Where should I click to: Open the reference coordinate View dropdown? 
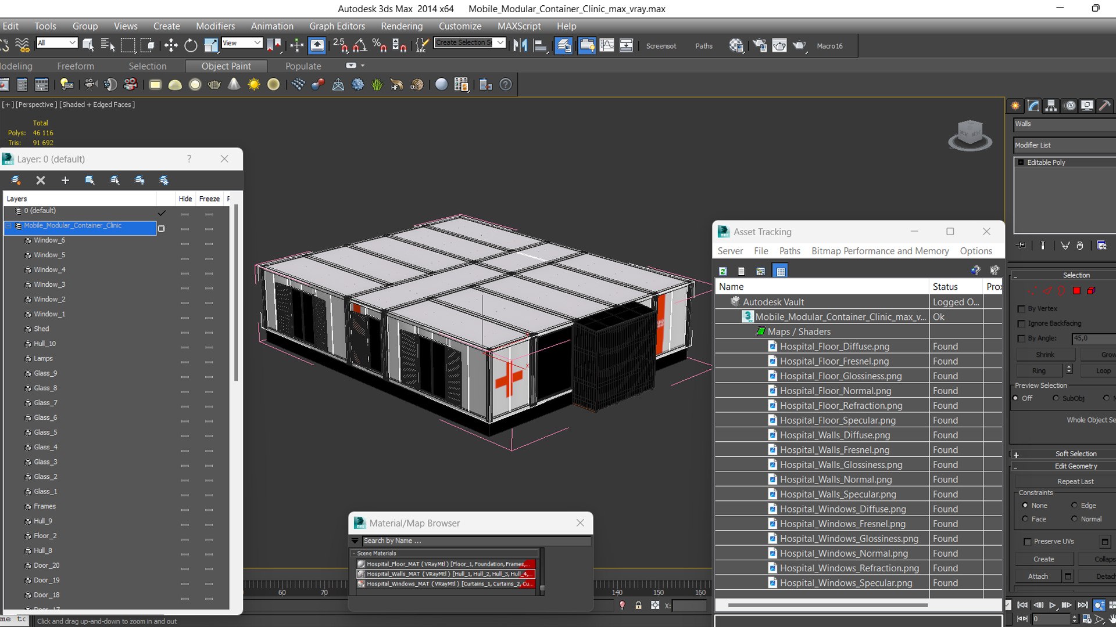coord(242,43)
